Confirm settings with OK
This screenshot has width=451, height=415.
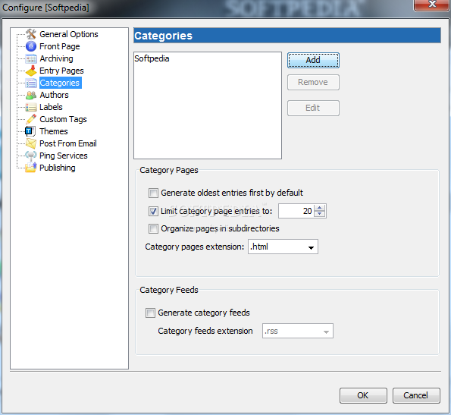tap(363, 395)
